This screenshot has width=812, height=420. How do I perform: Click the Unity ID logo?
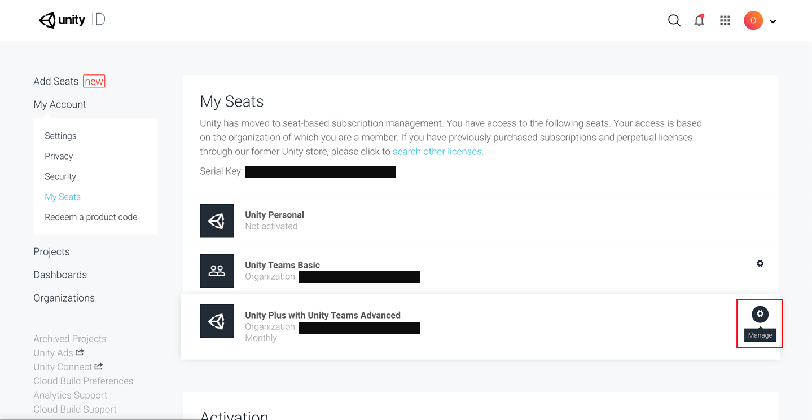72,20
